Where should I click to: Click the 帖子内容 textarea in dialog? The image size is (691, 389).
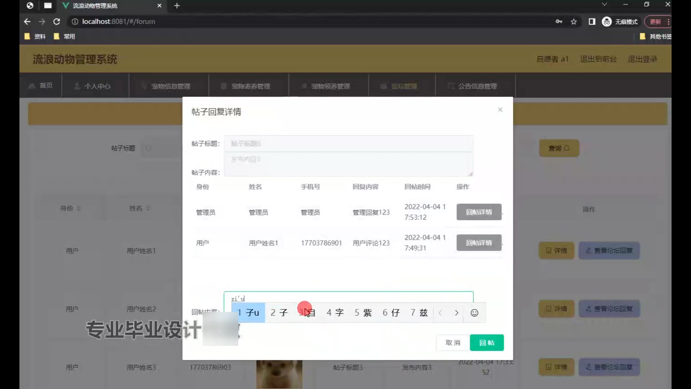coord(348,164)
